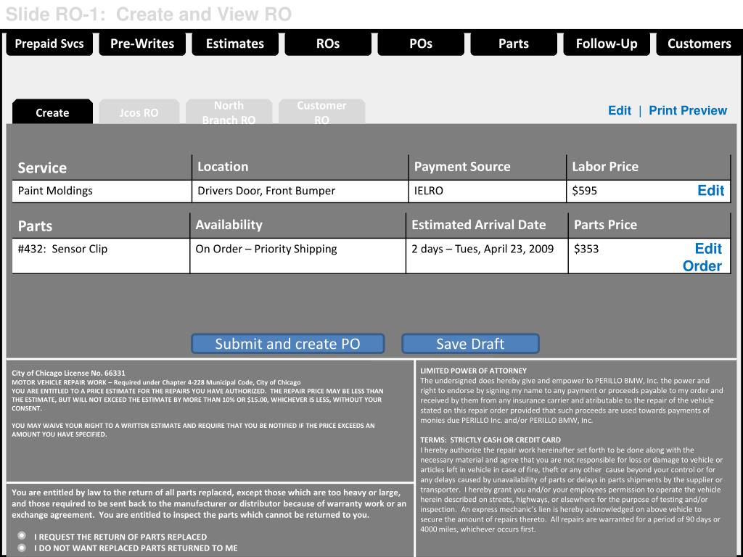Click the Drivers Door, Front Bumper location cell
The width and height of the screenshot is (743, 557).
tap(300, 191)
